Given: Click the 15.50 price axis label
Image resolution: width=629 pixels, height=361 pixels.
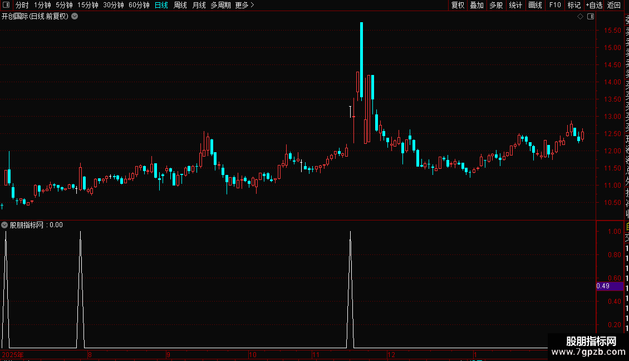Looking at the screenshot, I should pos(612,31).
